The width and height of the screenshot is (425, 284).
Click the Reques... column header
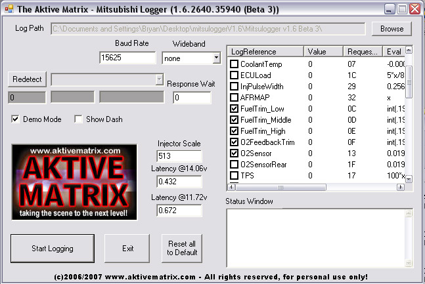point(363,51)
